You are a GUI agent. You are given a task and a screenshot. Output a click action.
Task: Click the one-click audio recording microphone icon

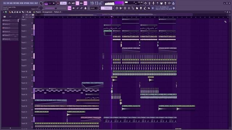(x=153, y=3)
